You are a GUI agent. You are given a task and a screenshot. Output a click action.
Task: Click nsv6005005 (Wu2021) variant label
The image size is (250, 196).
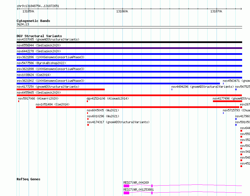tap(103, 110)
